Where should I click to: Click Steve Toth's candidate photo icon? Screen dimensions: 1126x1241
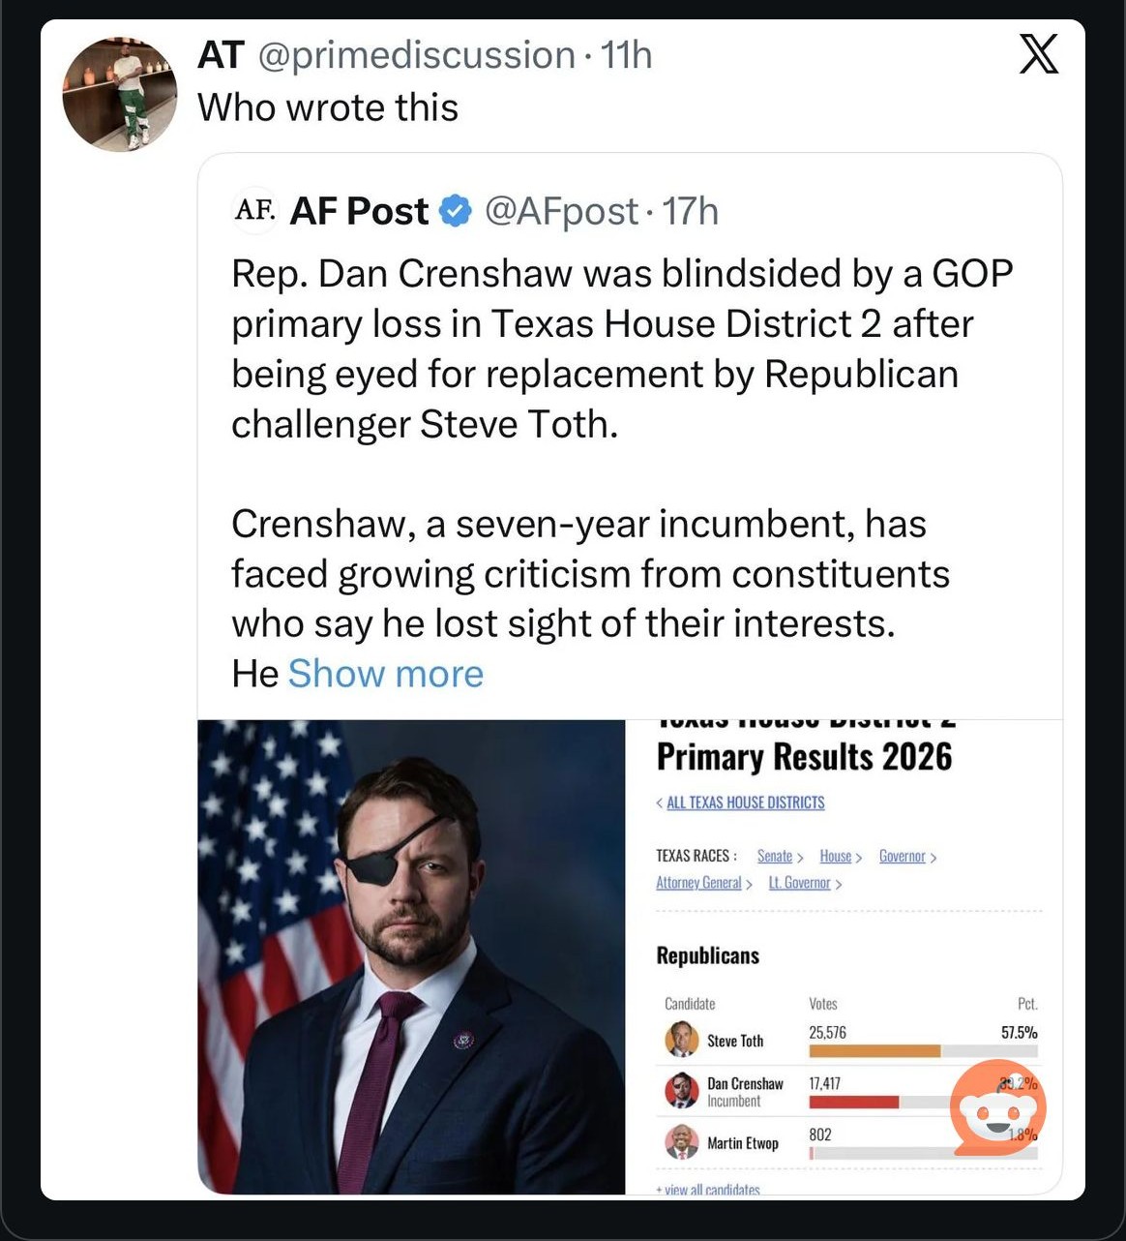pyautogui.click(x=681, y=1040)
